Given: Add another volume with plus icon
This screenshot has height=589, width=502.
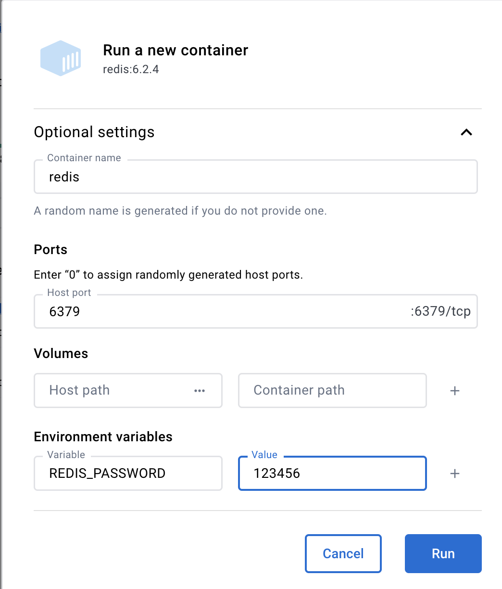Looking at the screenshot, I should (454, 391).
